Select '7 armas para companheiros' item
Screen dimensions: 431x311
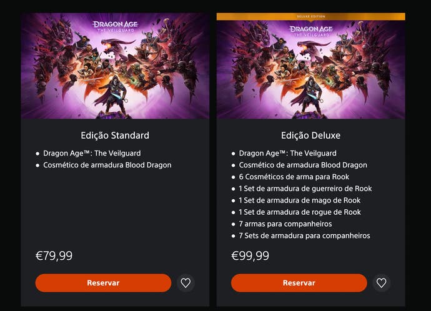point(285,224)
